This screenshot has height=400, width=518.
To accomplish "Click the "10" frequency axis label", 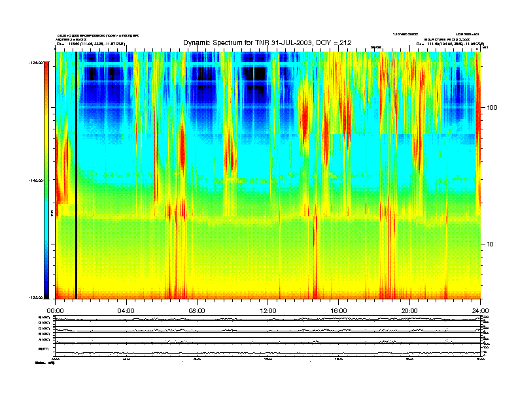I will (491, 244).
